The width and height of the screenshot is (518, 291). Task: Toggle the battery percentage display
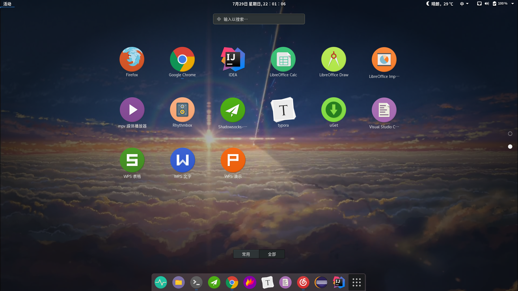pos(500,4)
